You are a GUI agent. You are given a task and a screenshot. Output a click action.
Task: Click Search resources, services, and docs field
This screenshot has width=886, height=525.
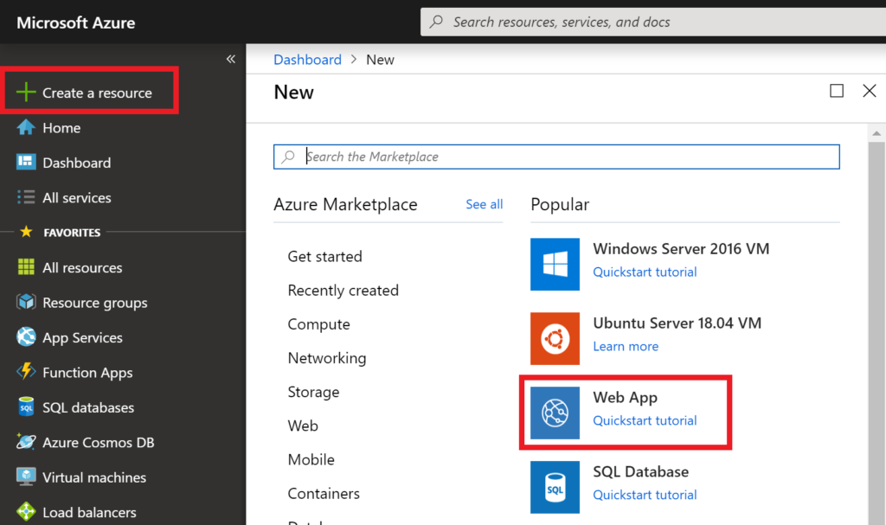coord(653,22)
